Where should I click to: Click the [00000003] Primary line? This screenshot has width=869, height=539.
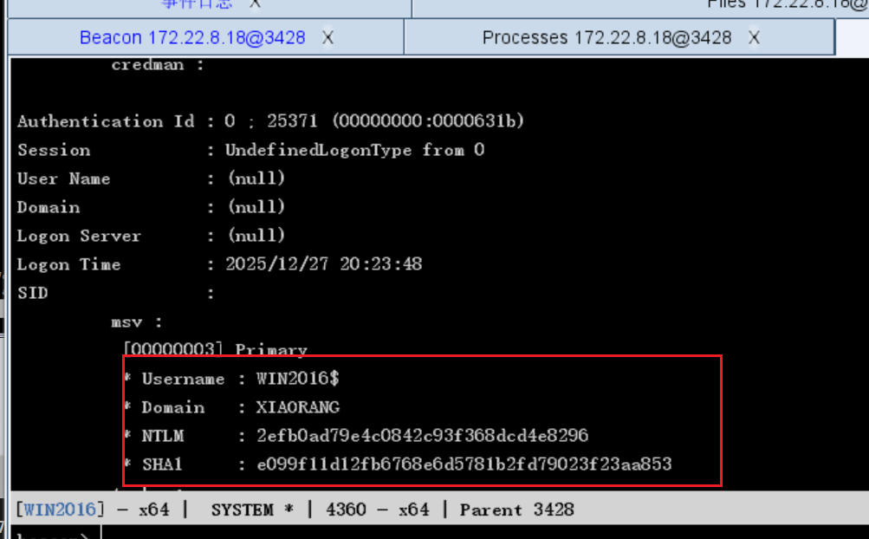[215, 349]
